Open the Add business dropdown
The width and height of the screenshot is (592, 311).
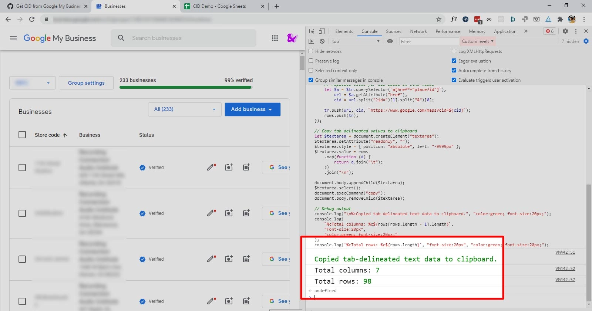point(252,109)
